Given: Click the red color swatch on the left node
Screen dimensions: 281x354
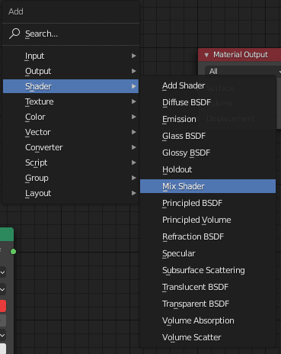Looking at the screenshot, I should [x=3, y=306].
